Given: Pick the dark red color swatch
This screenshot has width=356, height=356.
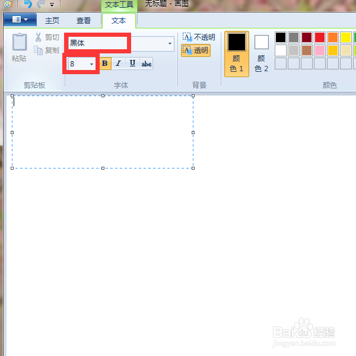Looking at the screenshot, I should click(307, 37).
